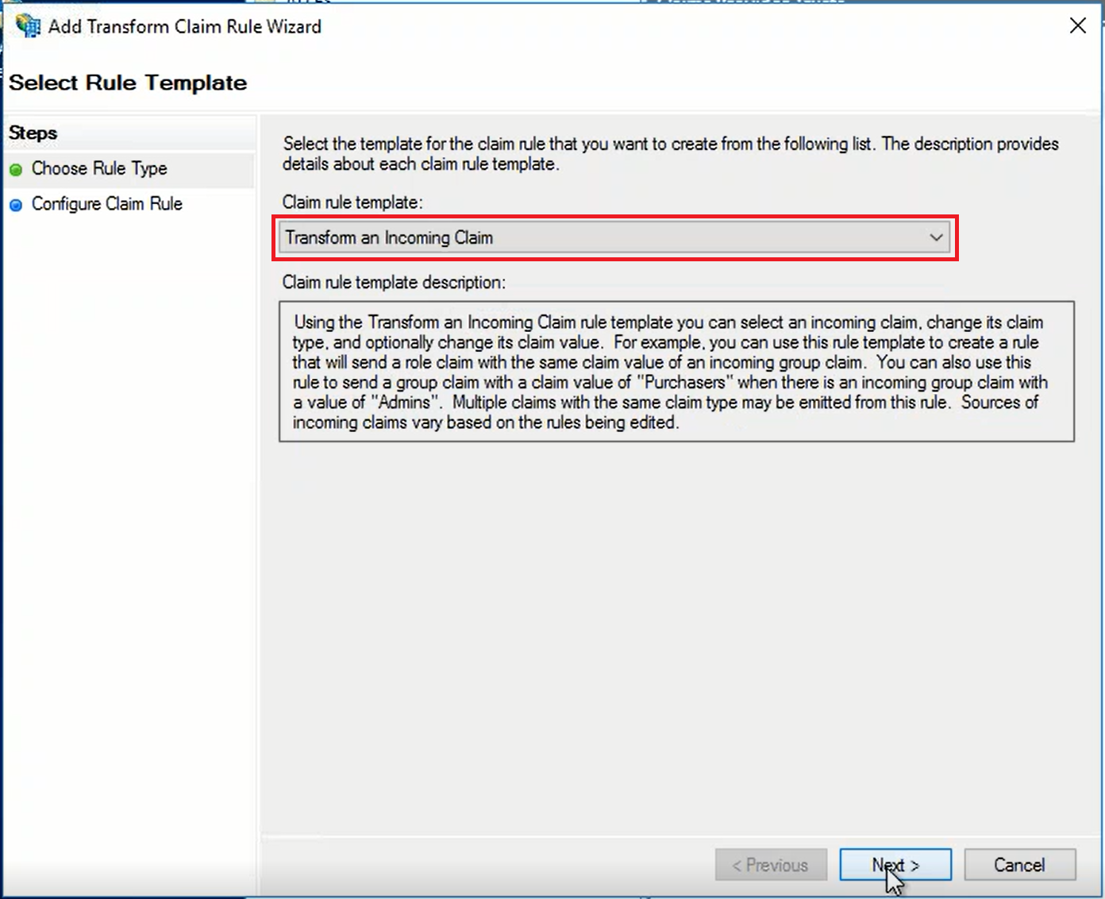The height and width of the screenshot is (899, 1105).
Task: Click the Select Rule Template heading
Action: pyautogui.click(x=128, y=83)
